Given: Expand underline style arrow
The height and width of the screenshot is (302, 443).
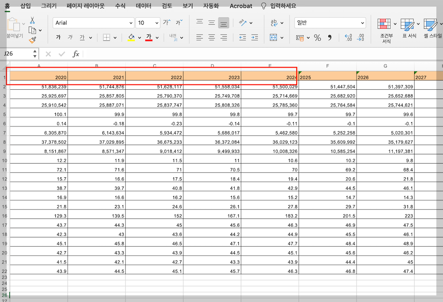Looking at the screenshot, I should (x=90, y=38).
